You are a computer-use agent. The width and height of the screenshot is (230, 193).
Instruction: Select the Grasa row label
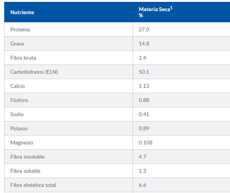click(17, 44)
